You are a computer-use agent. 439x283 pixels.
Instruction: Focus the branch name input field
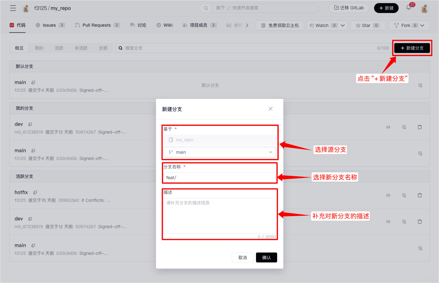point(220,178)
